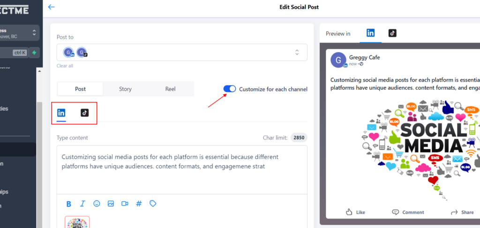Apply bold formatting to post text
The width and height of the screenshot is (480, 228).
tap(69, 204)
